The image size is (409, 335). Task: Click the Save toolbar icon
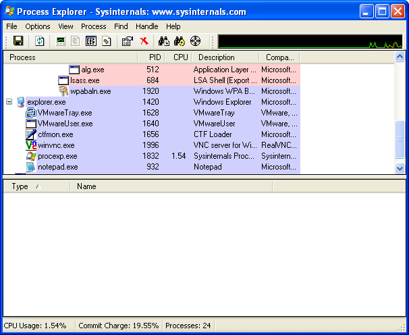click(x=18, y=41)
